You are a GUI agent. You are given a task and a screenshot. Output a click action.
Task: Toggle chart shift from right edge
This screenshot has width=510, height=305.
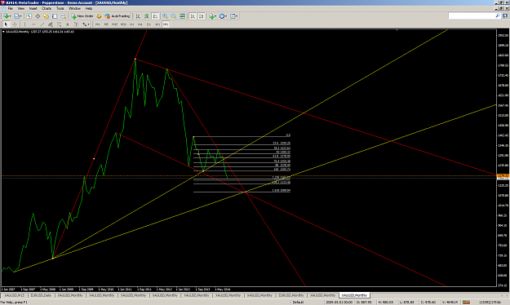[202, 16]
